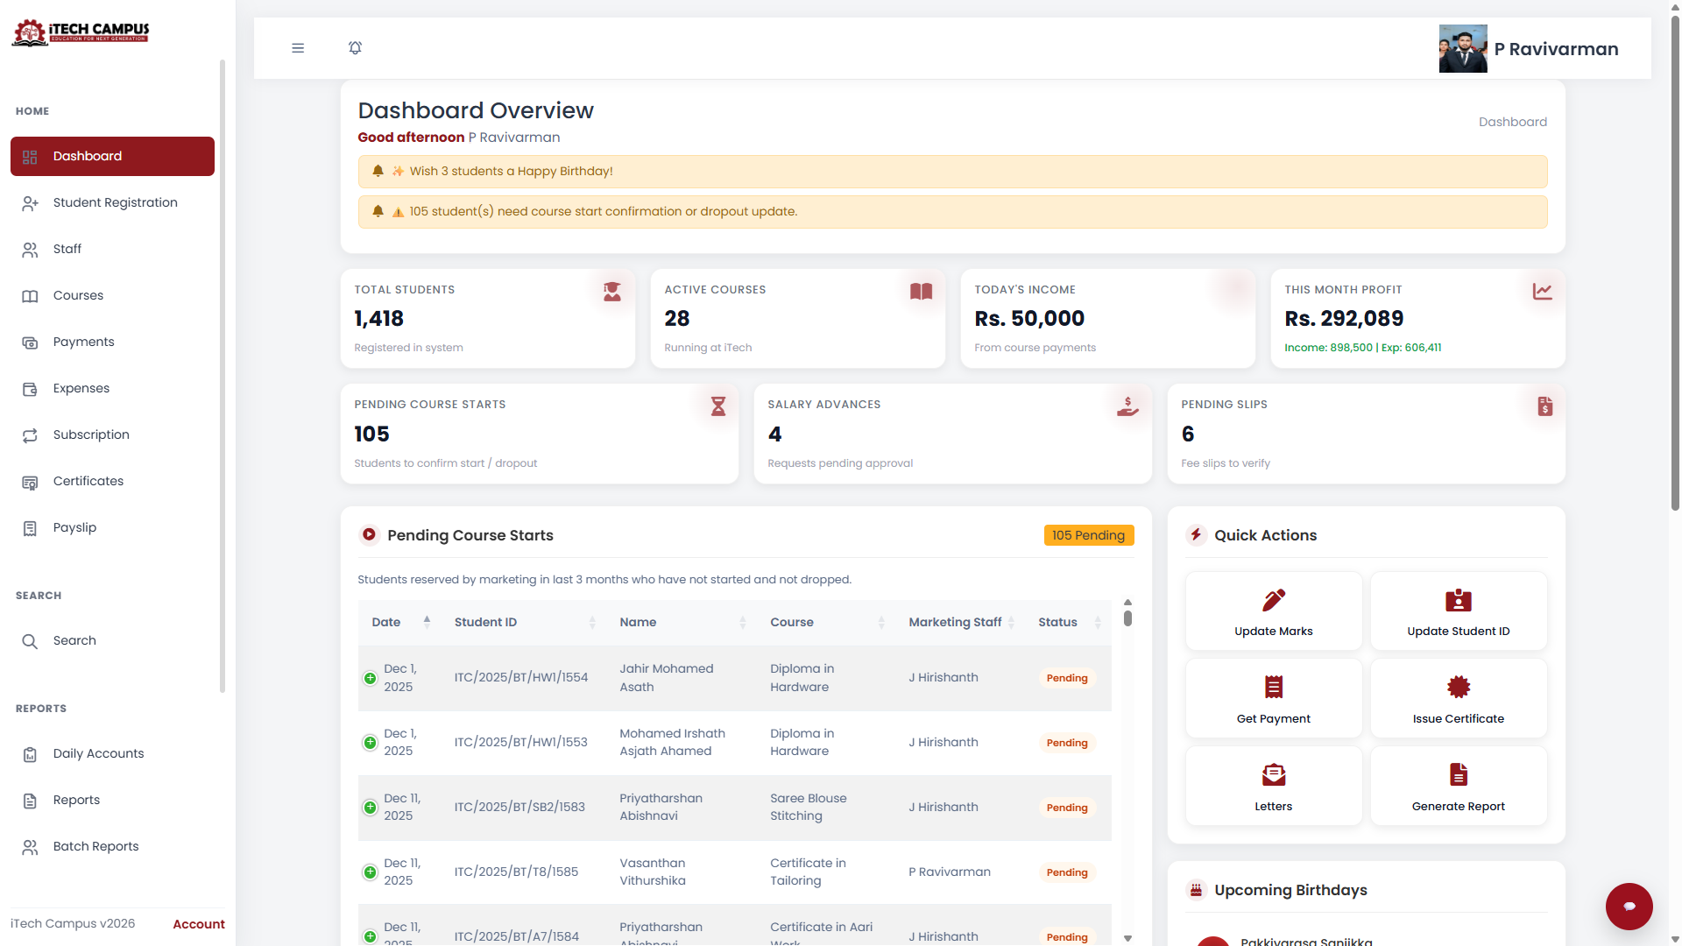Screen dimensions: 1682x946
Task: Open Update Student ID quick action
Action: 1458,611
